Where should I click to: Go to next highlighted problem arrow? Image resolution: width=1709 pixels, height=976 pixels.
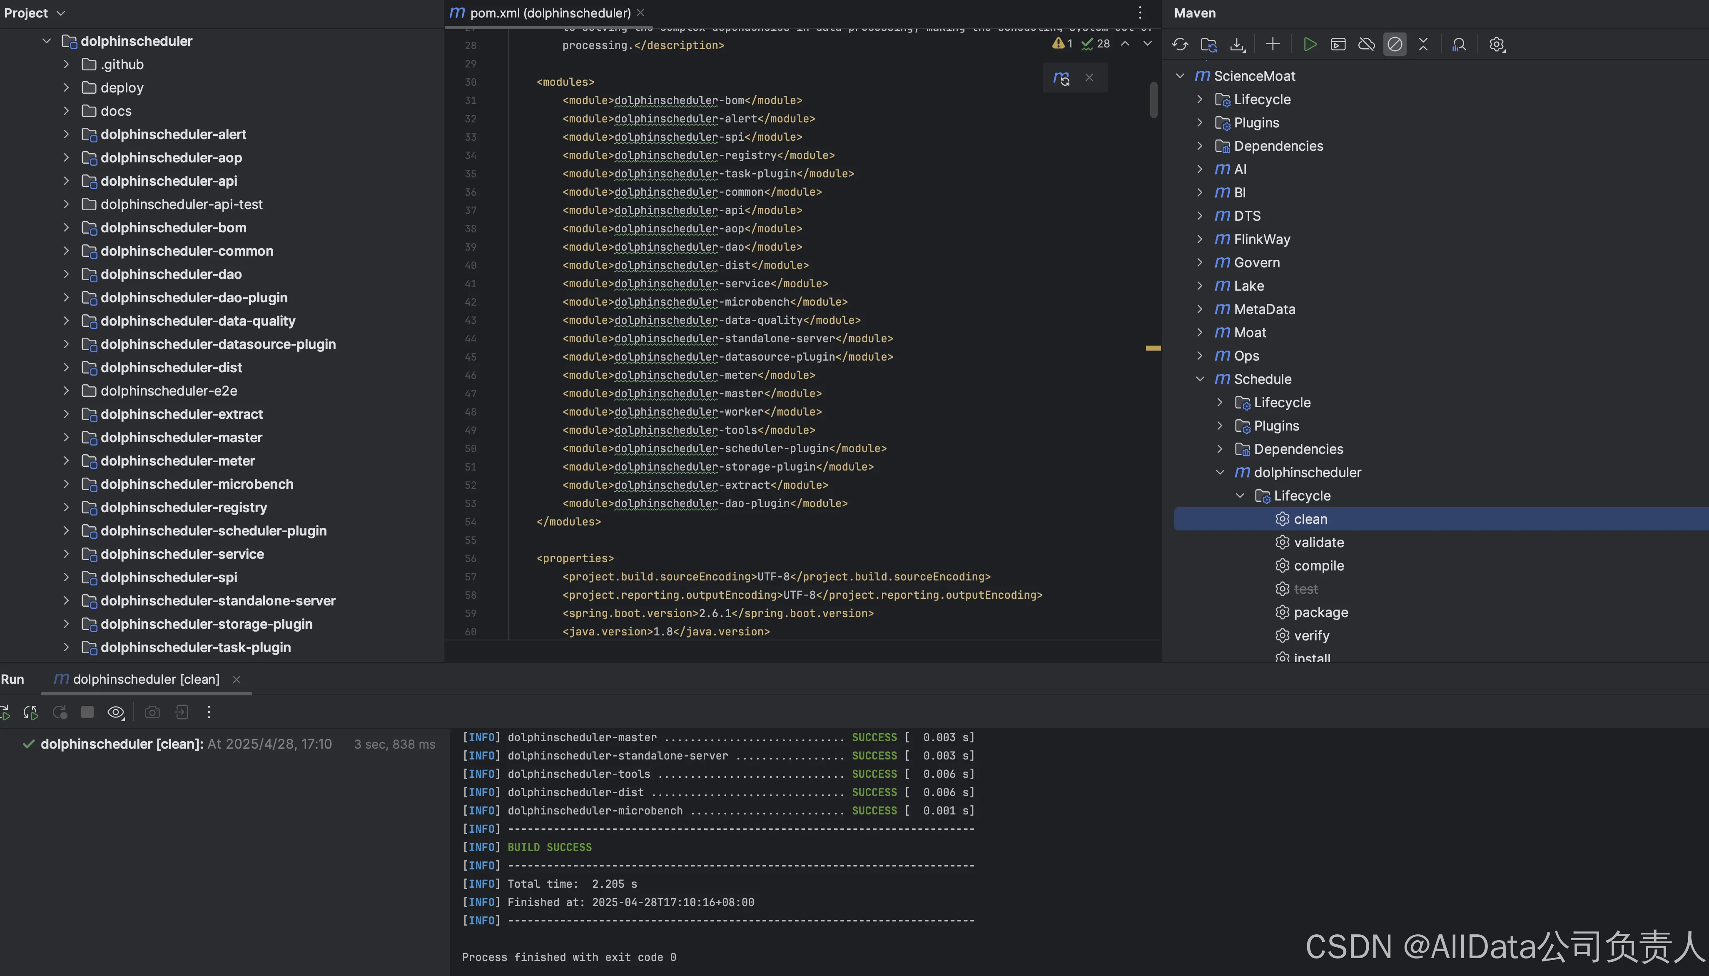point(1147,44)
